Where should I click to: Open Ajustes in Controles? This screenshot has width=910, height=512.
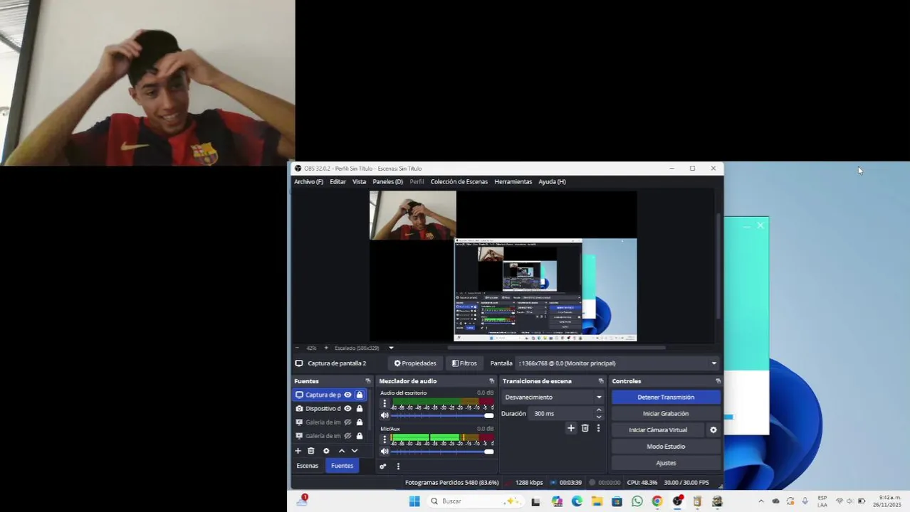point(666,463)
